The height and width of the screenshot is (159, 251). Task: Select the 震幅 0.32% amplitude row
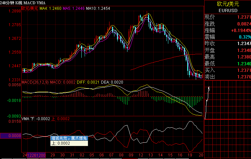coord(228,37)
